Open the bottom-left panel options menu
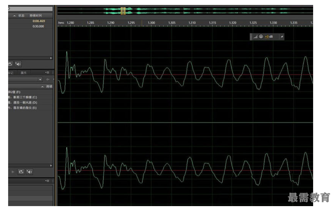The image size is (332, 209). coord(47,181)
